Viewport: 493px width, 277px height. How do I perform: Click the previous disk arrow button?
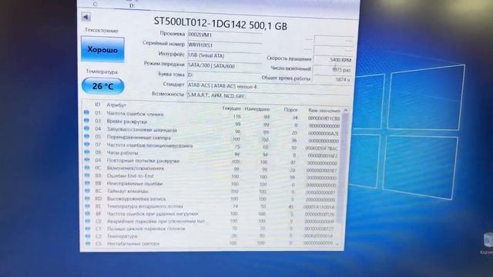pyautogui.click(x=86, y=17)
